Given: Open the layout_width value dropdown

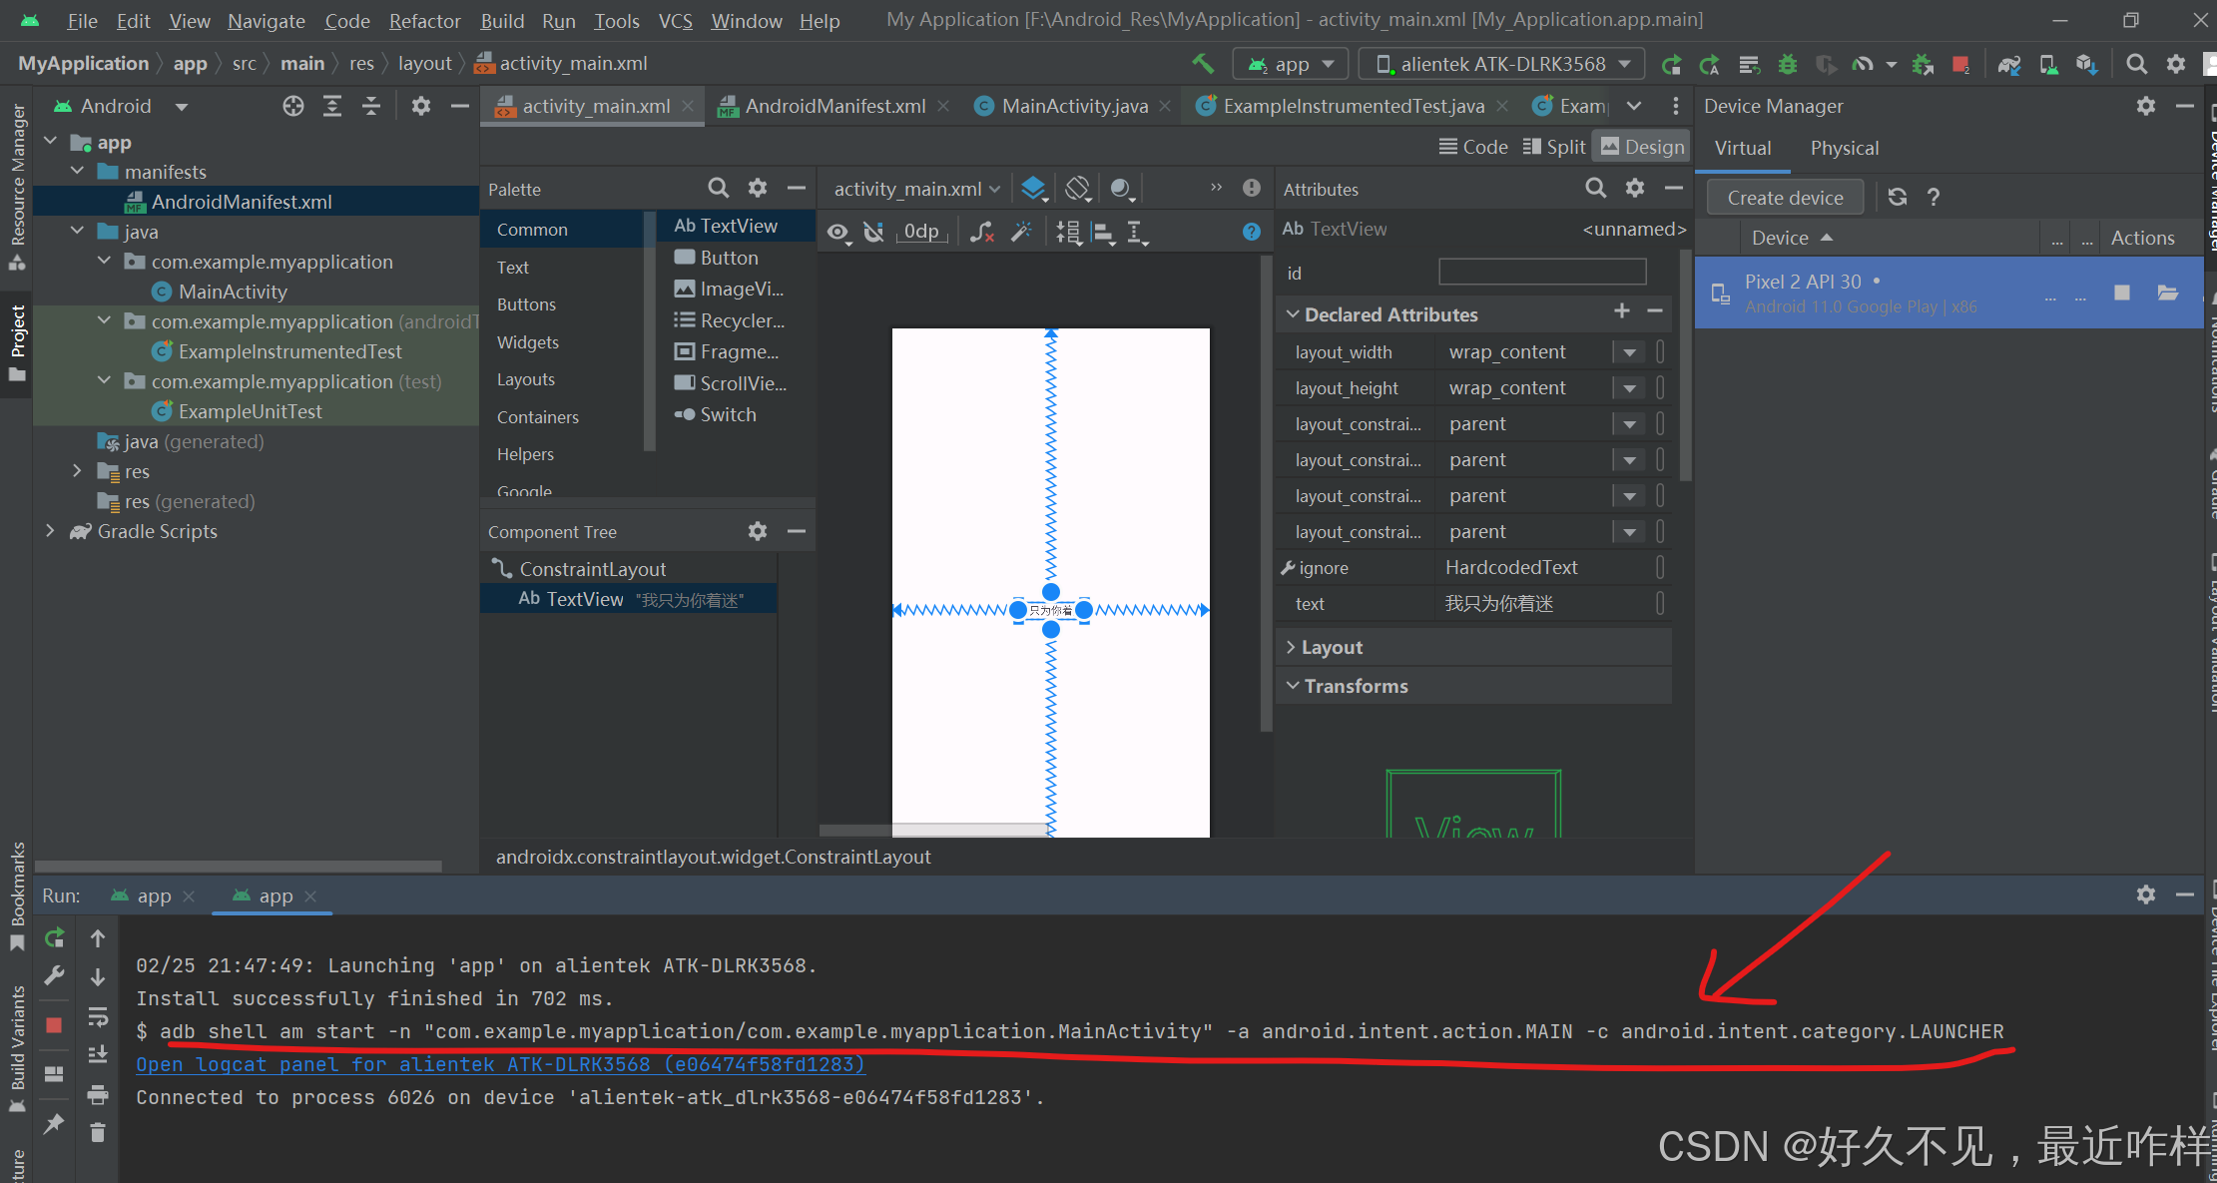Looking at the screenshot, I should click(x=1629, y=352).
